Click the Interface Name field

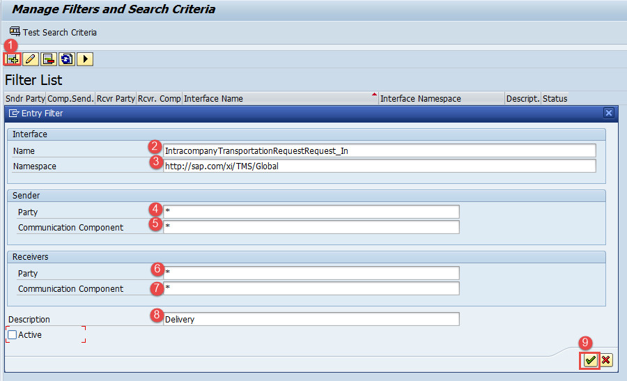379,150
